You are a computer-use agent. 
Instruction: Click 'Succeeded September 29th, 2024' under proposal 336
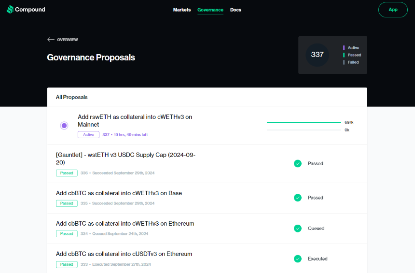(124, 173)
